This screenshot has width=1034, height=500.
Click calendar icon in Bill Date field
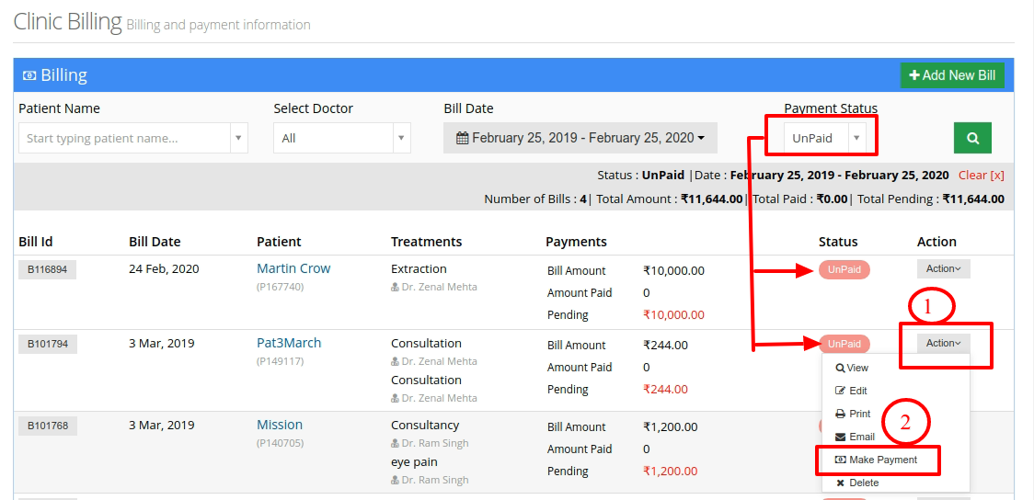463,139
